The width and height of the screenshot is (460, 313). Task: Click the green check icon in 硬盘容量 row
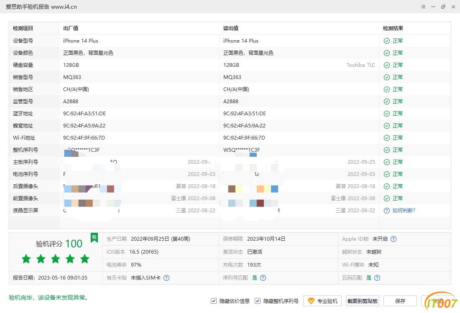[387, 65]
